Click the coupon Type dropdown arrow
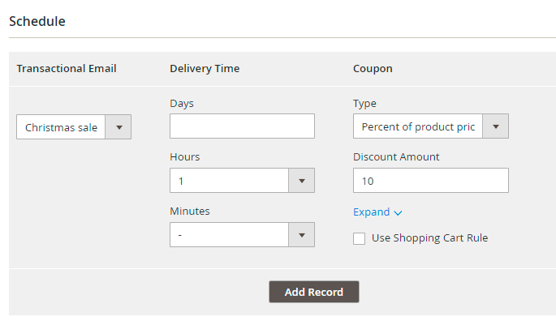The image size is (556, 325). click(x=495, y=126)
